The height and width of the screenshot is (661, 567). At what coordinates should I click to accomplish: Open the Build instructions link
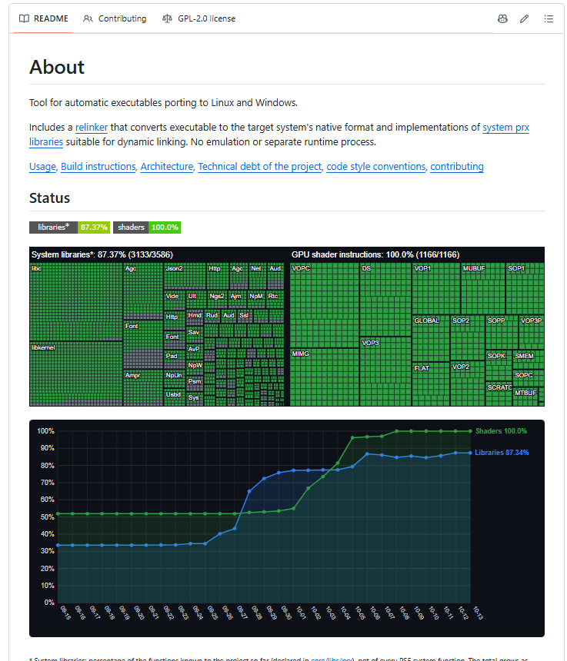point(98,167)
